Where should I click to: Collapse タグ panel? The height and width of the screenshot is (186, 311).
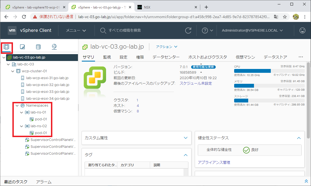click(185, 155)
